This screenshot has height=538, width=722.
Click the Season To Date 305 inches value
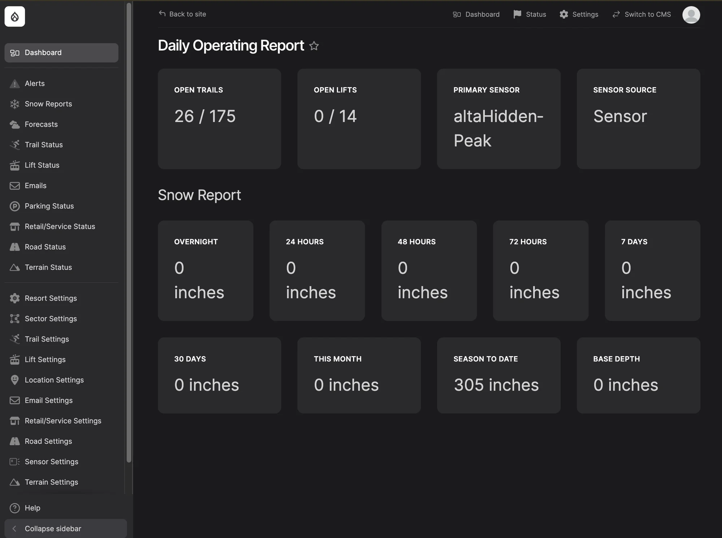(x=496, y=385)
